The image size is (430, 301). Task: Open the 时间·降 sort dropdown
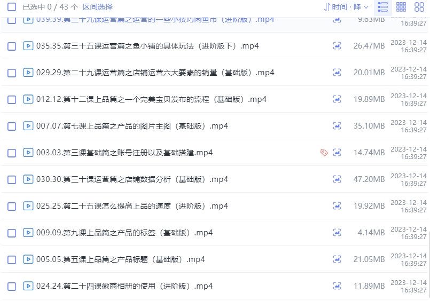click(346, 7)
